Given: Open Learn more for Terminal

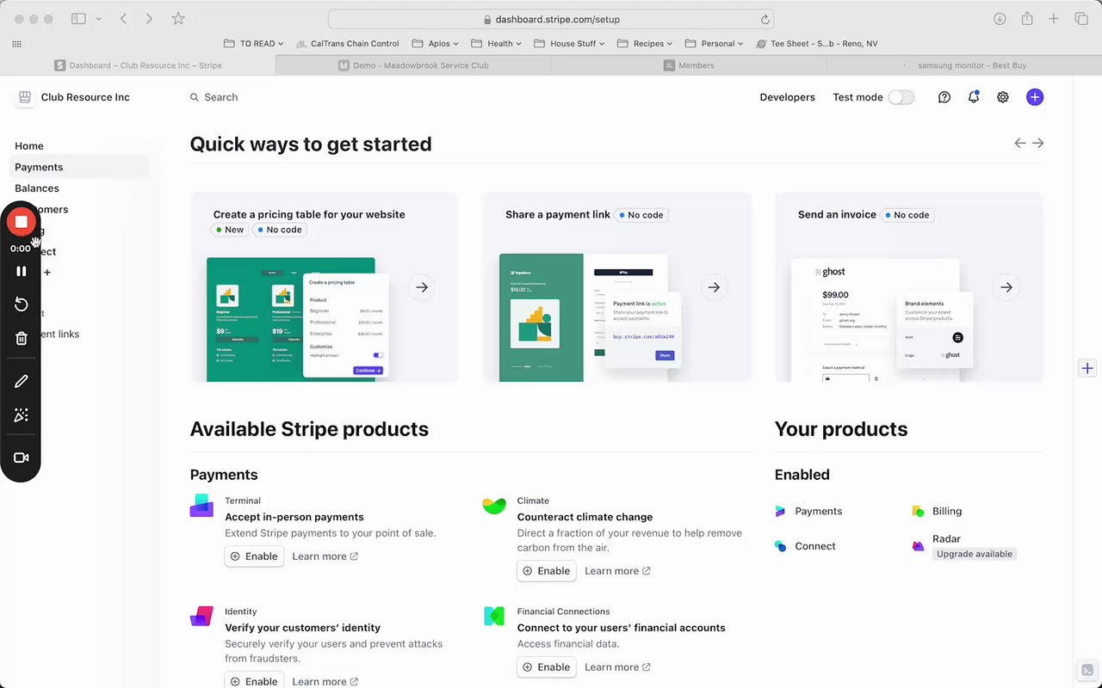Looking at the screenshot, I should 325,556.
